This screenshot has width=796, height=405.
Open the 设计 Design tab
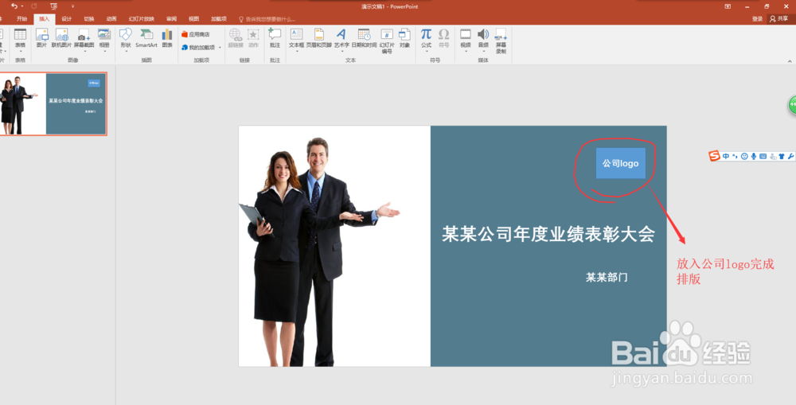coord(67,19)
